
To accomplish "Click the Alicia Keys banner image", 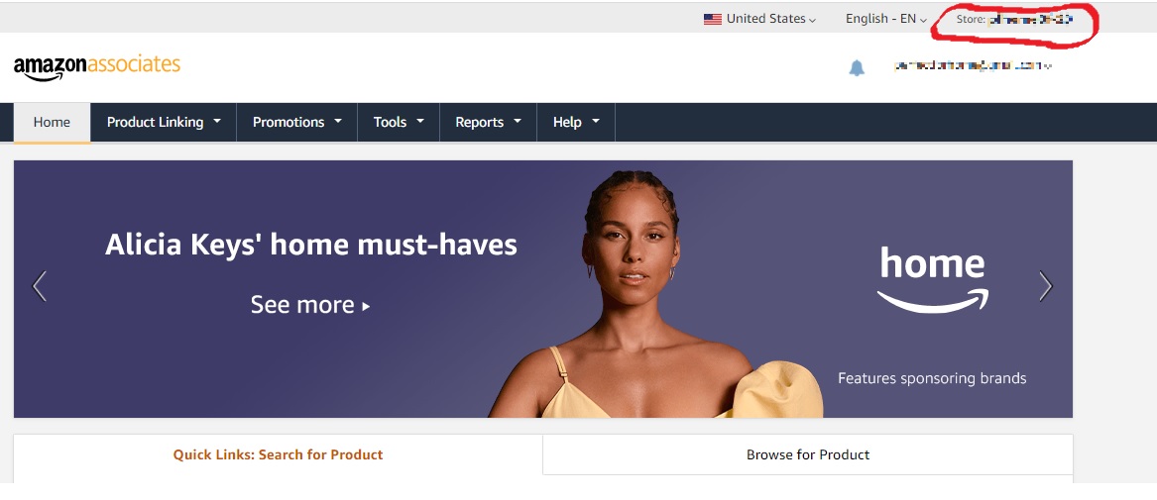I will tap(543, 289).
